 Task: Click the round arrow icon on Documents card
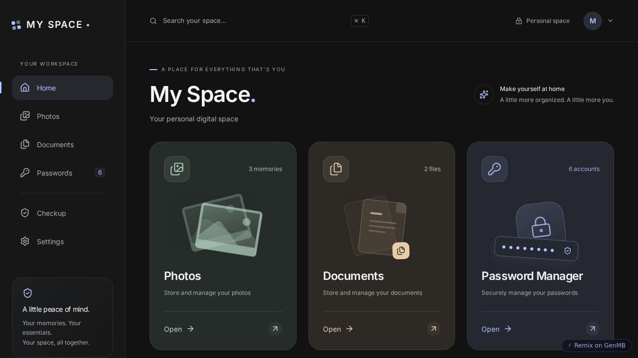(x=434, y=329)
